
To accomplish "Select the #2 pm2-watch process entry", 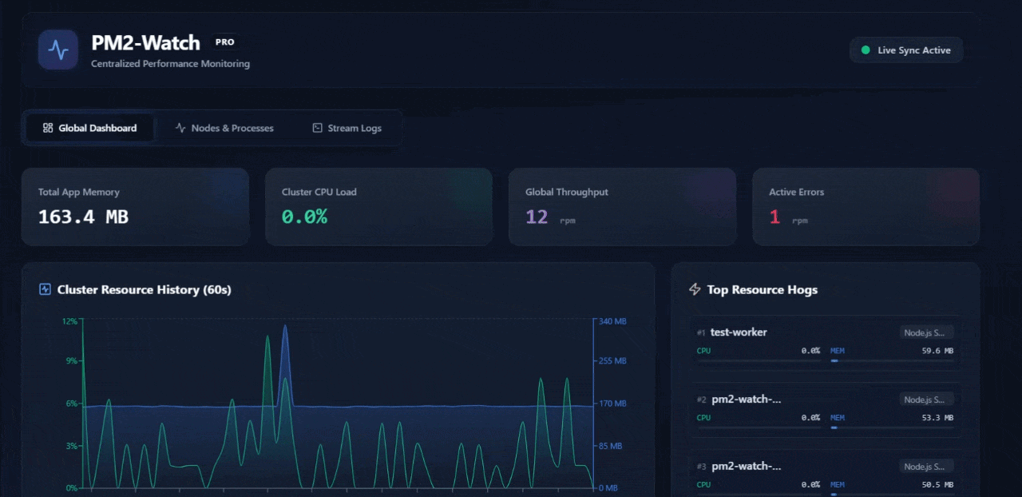I will click(825, 410).
